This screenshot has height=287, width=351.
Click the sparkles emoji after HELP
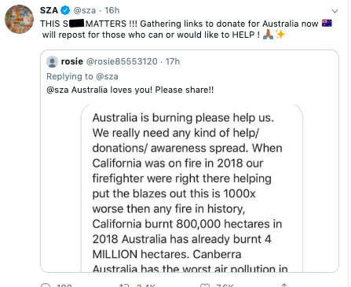point(280,35)
